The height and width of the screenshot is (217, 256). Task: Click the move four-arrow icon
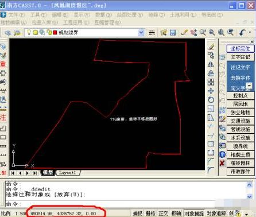tap(211, 91)
